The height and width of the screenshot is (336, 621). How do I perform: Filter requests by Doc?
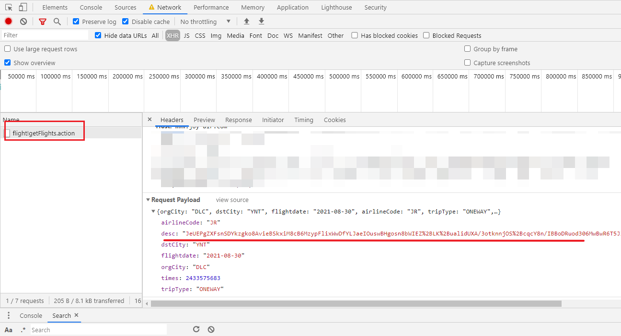(x=273, y=35)
